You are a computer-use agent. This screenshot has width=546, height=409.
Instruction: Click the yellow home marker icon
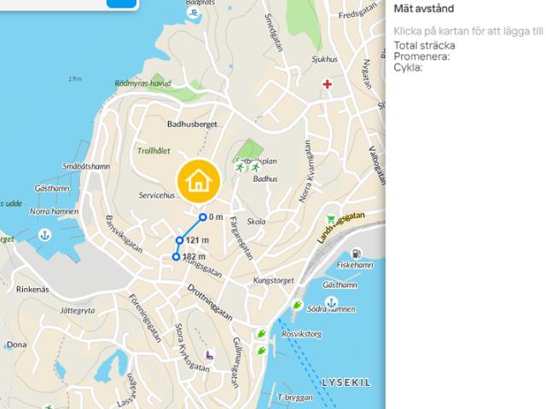pyautogui.click(x=199, y=181)
